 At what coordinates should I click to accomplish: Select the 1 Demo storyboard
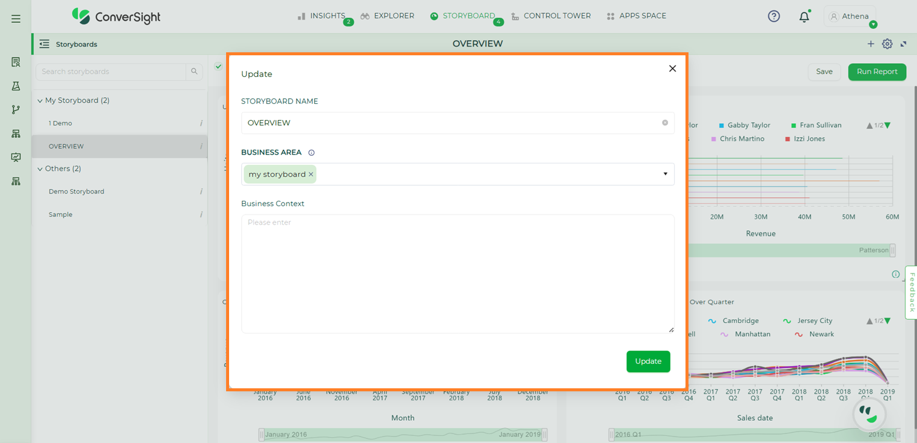(60, 123)
